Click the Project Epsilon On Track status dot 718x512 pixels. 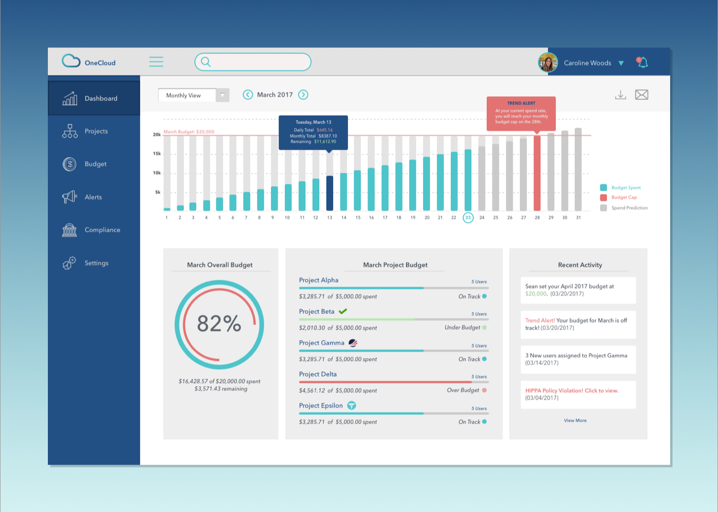coord(484,422)
